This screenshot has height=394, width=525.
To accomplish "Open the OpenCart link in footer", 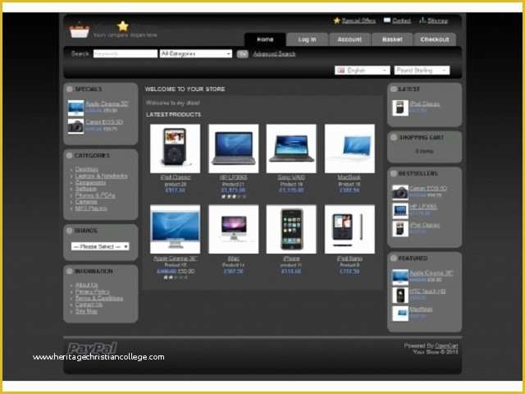I will tap(446, 346).
